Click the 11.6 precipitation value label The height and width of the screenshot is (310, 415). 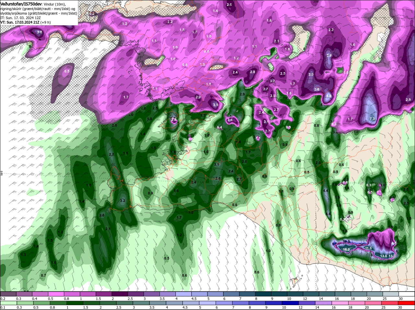click(368, 248)
